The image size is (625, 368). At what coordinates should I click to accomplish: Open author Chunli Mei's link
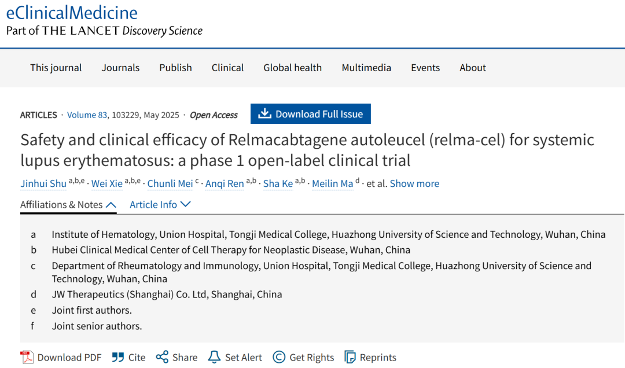coord(170,183)
